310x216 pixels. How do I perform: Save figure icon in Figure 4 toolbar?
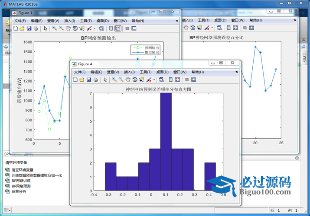[x=89, y=79]
